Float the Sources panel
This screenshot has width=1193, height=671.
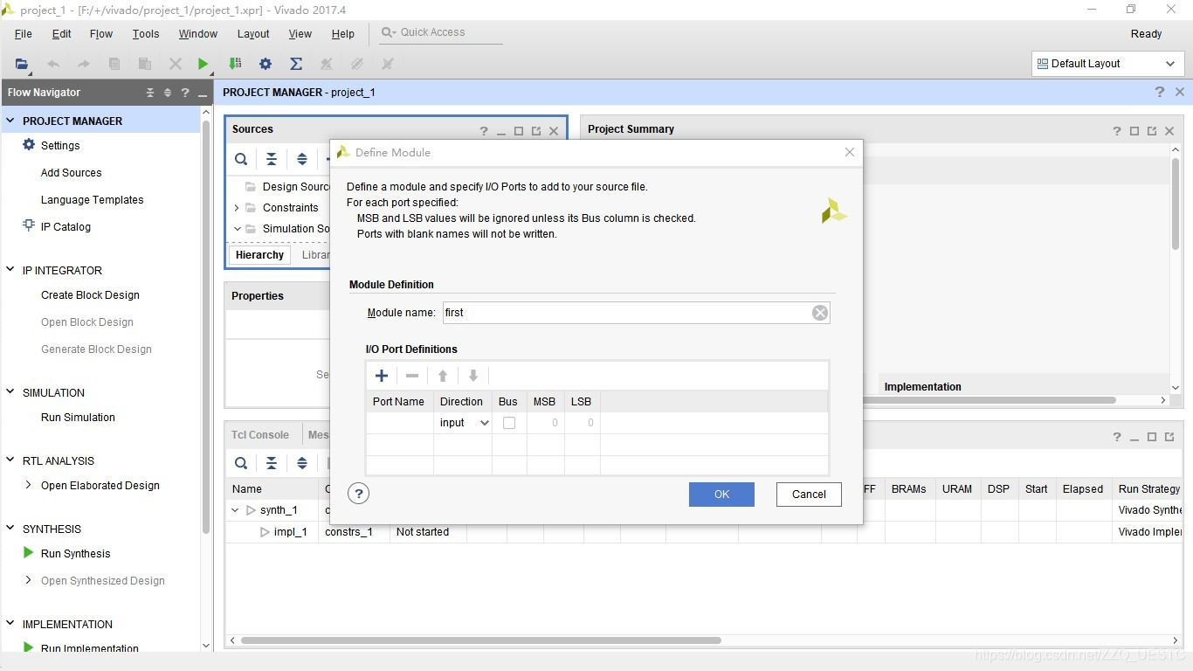536,131
